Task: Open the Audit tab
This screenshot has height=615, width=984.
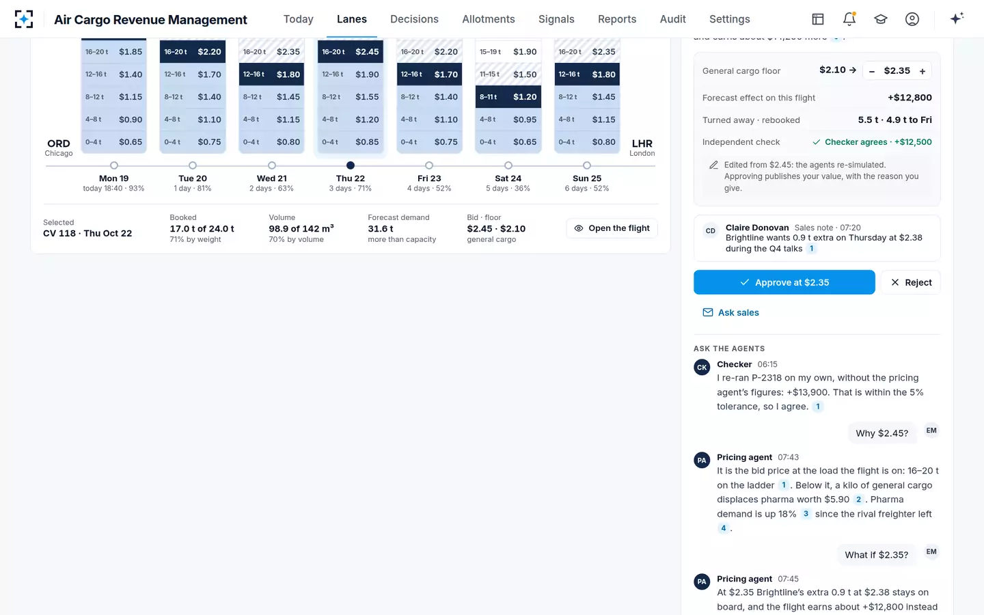Action: point(673,19)
